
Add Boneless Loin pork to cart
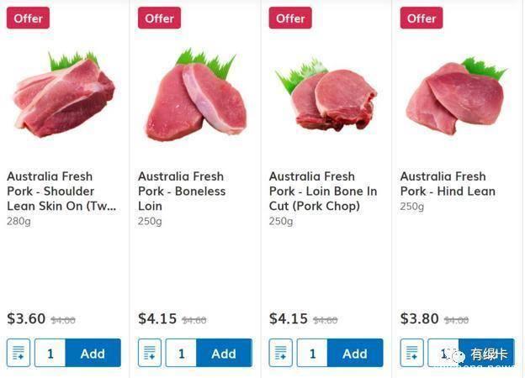pos(224,354)
